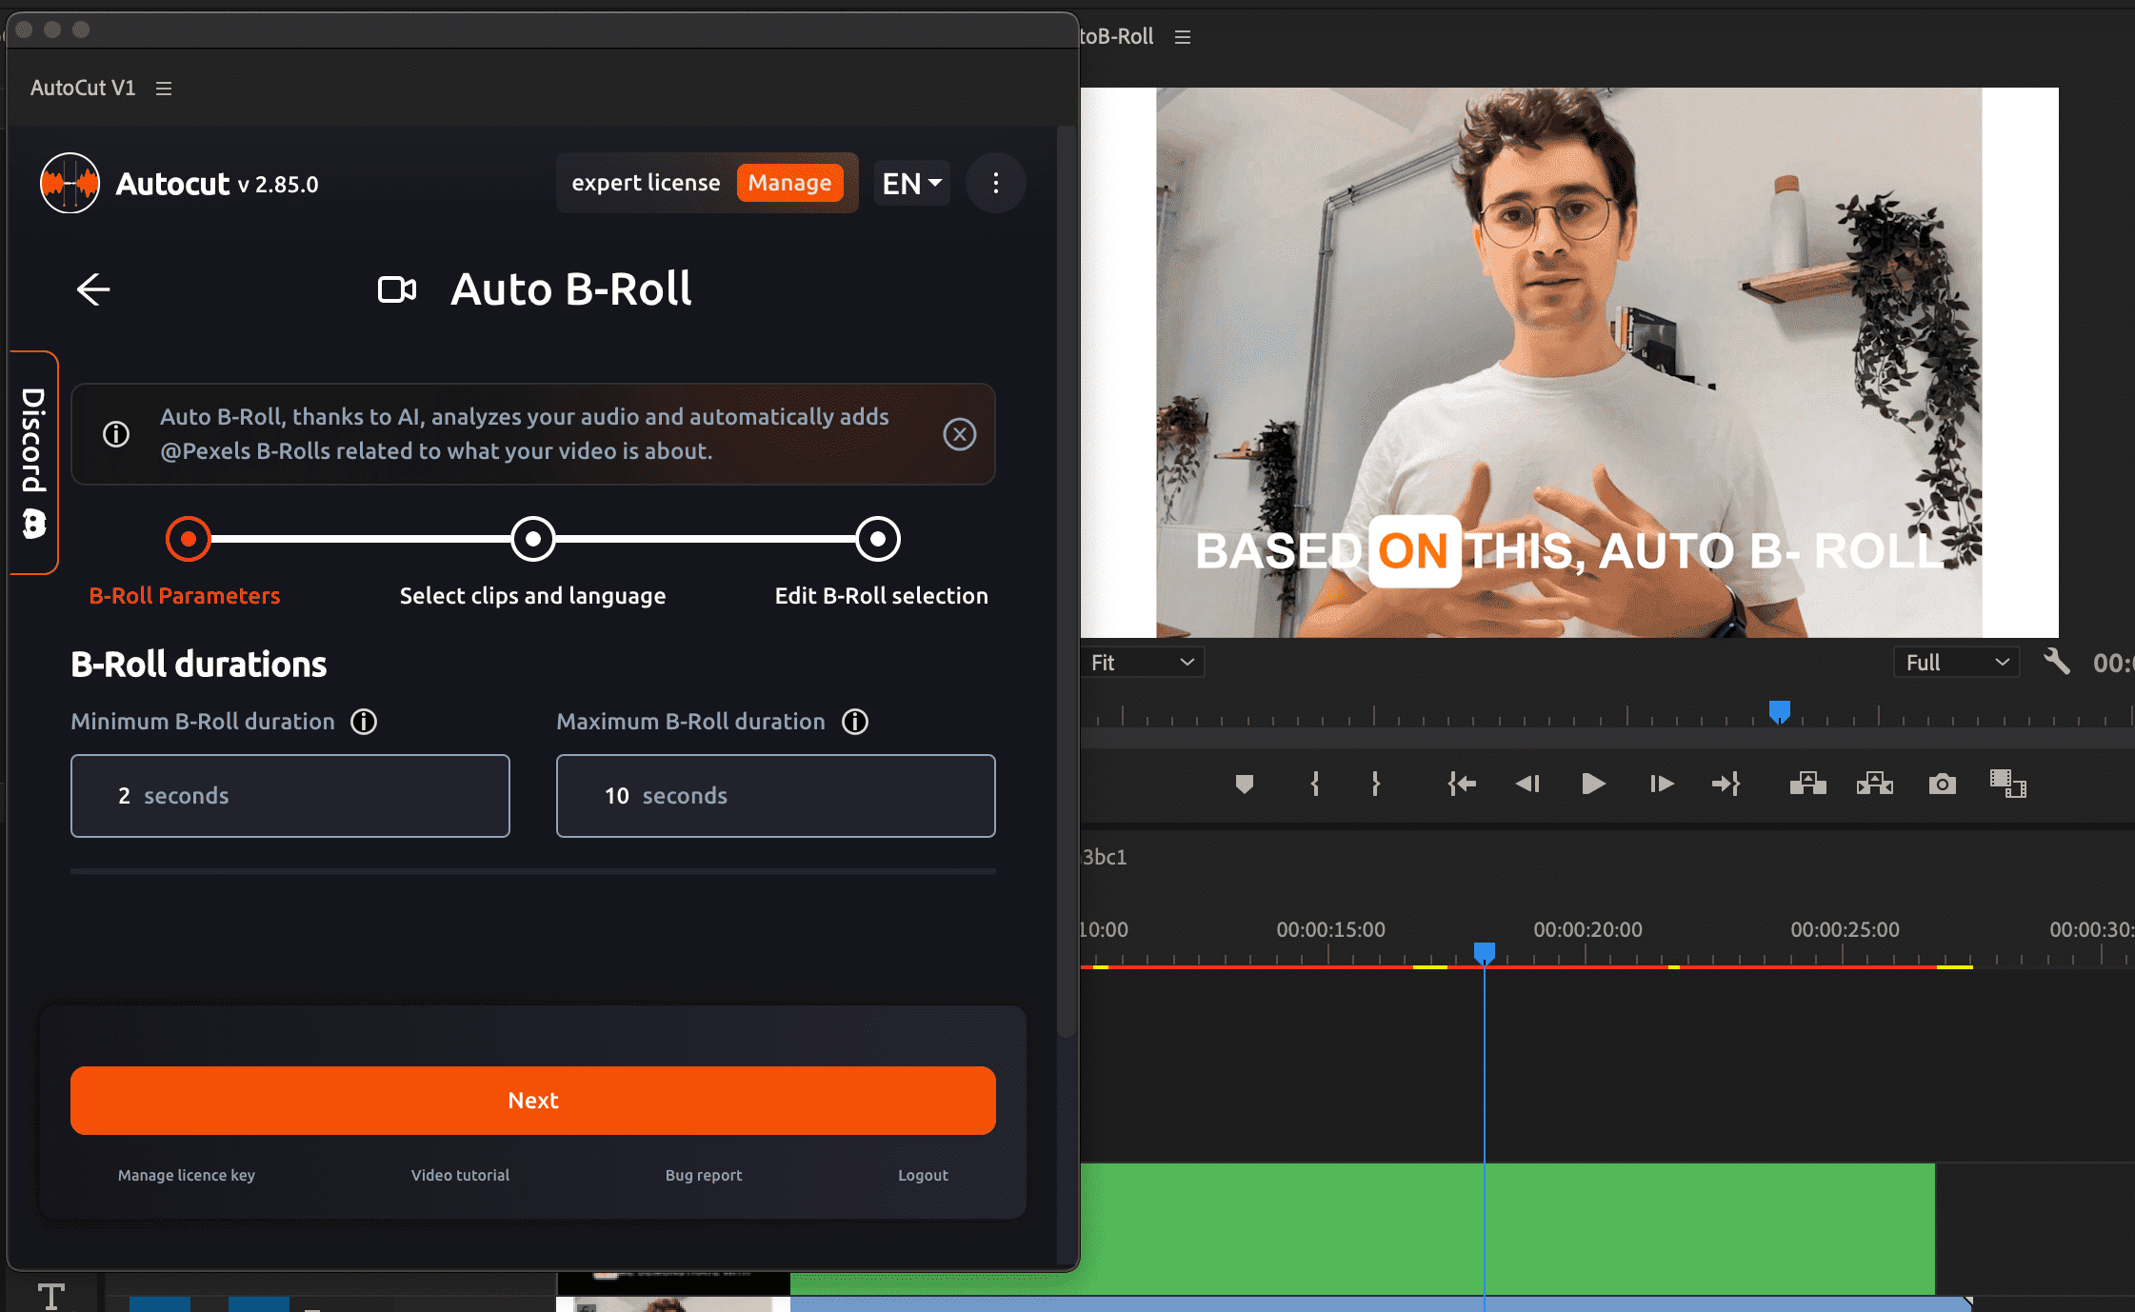Click 00:00:15:00 on timeline ruler

point(1330,929)
